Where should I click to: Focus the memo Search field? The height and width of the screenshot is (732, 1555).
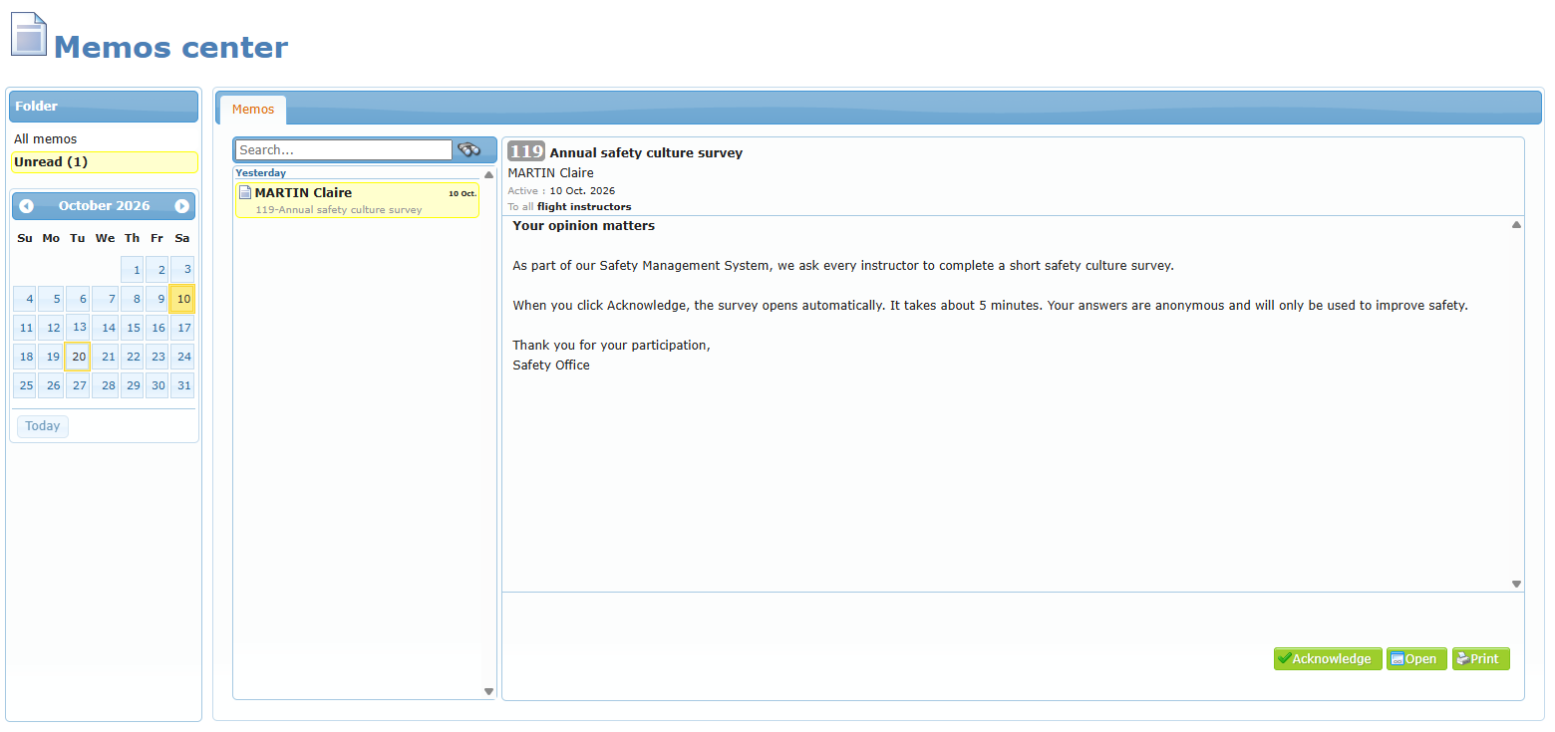pos(344,150)
